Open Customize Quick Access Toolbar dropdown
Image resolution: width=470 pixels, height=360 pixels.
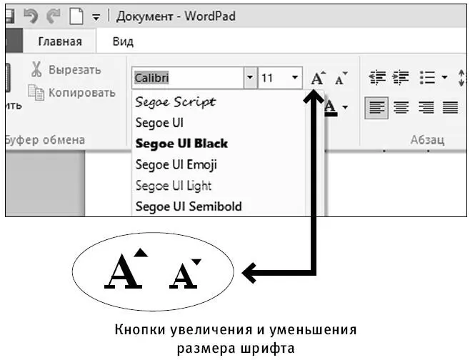96,17
